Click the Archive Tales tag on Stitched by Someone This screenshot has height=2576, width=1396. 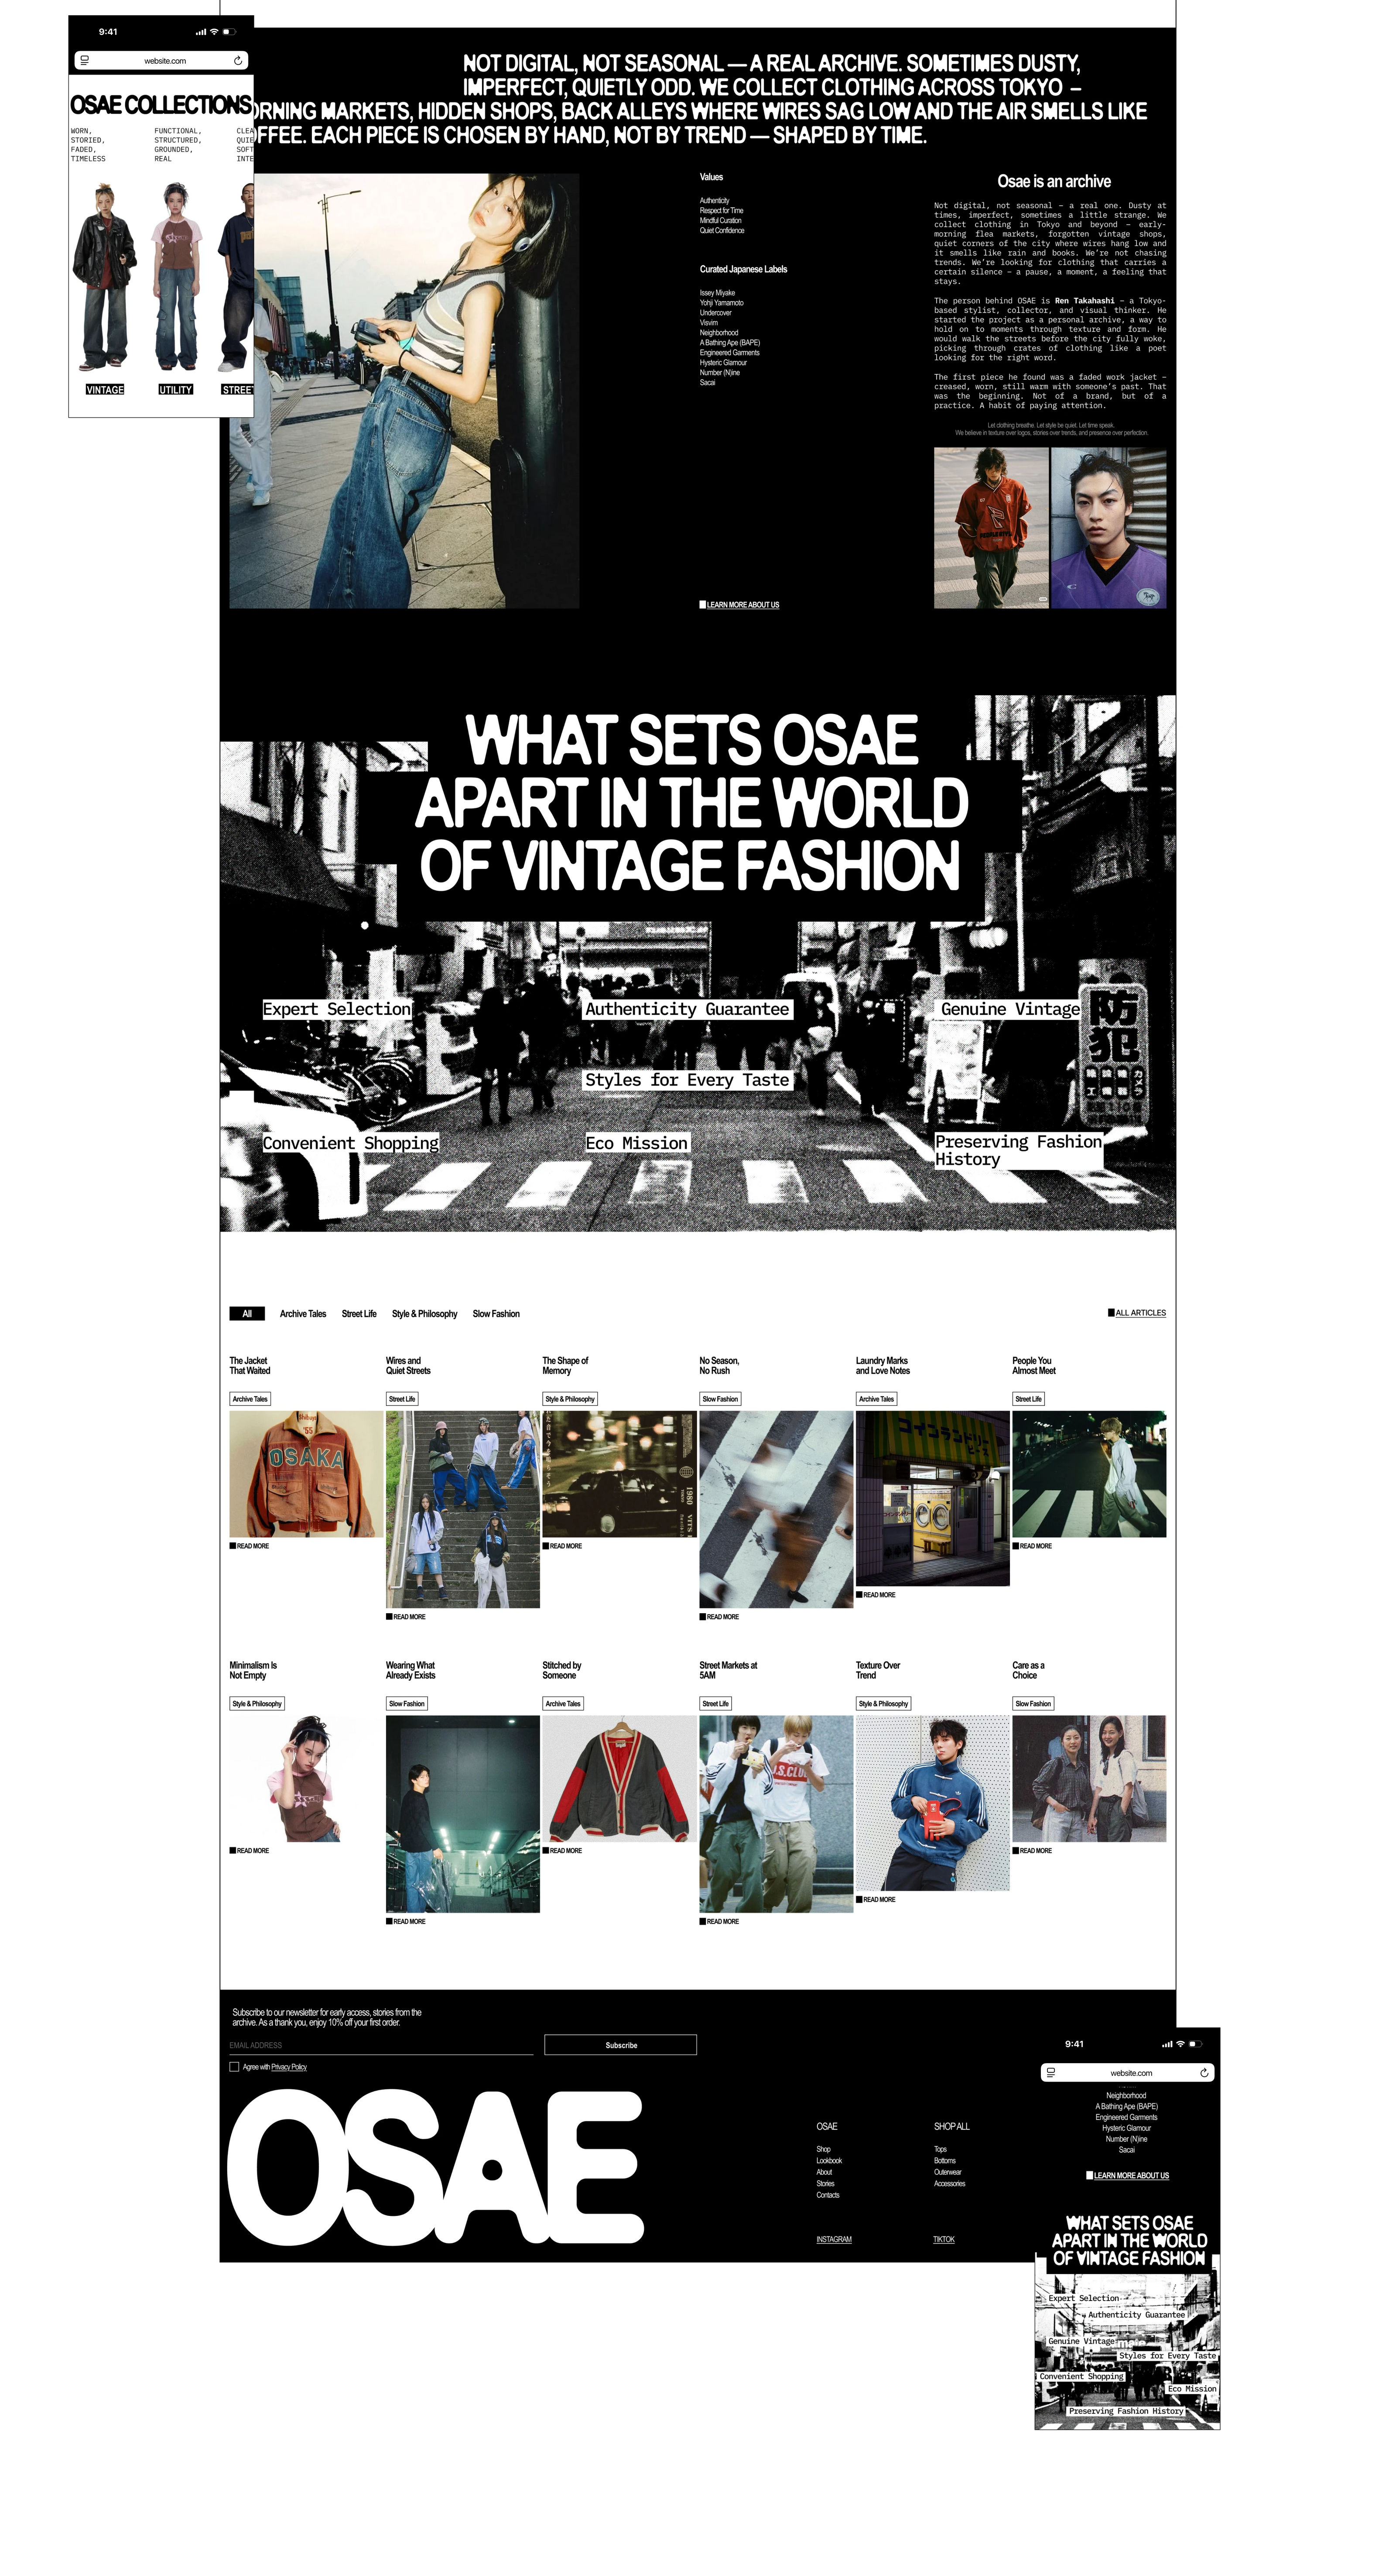click(x=563, y=1704)
